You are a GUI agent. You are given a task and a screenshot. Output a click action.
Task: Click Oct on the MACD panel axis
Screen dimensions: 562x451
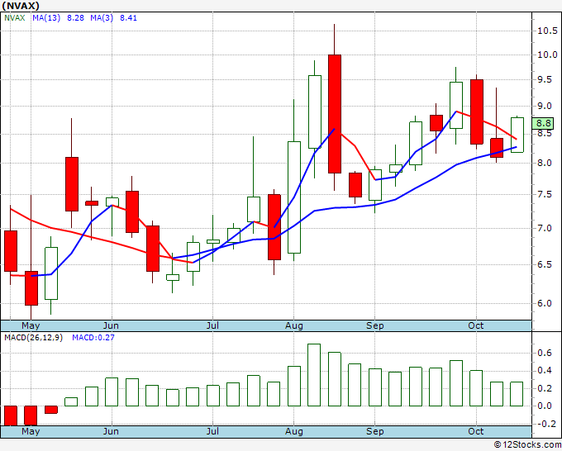[x=476, y=431]
